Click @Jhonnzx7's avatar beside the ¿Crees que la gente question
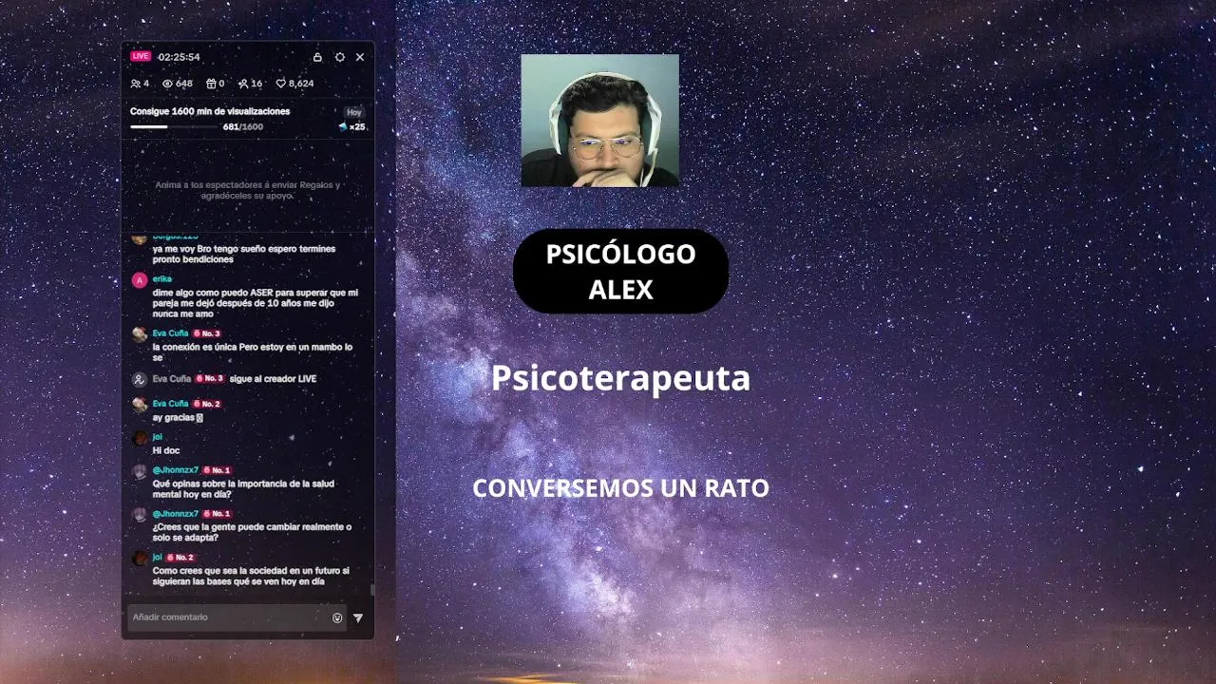Image resolution: width=1216 pixels, height=684 pixels. tap(140, 515)
